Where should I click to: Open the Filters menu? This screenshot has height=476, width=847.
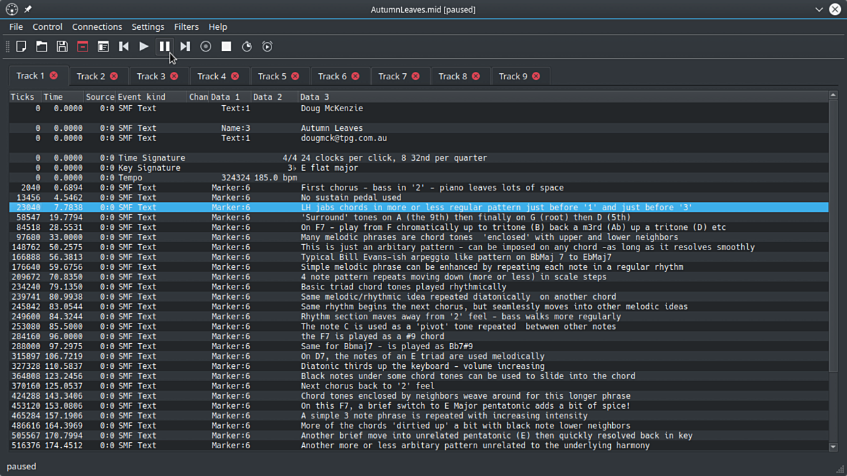[x=186, y=26]
